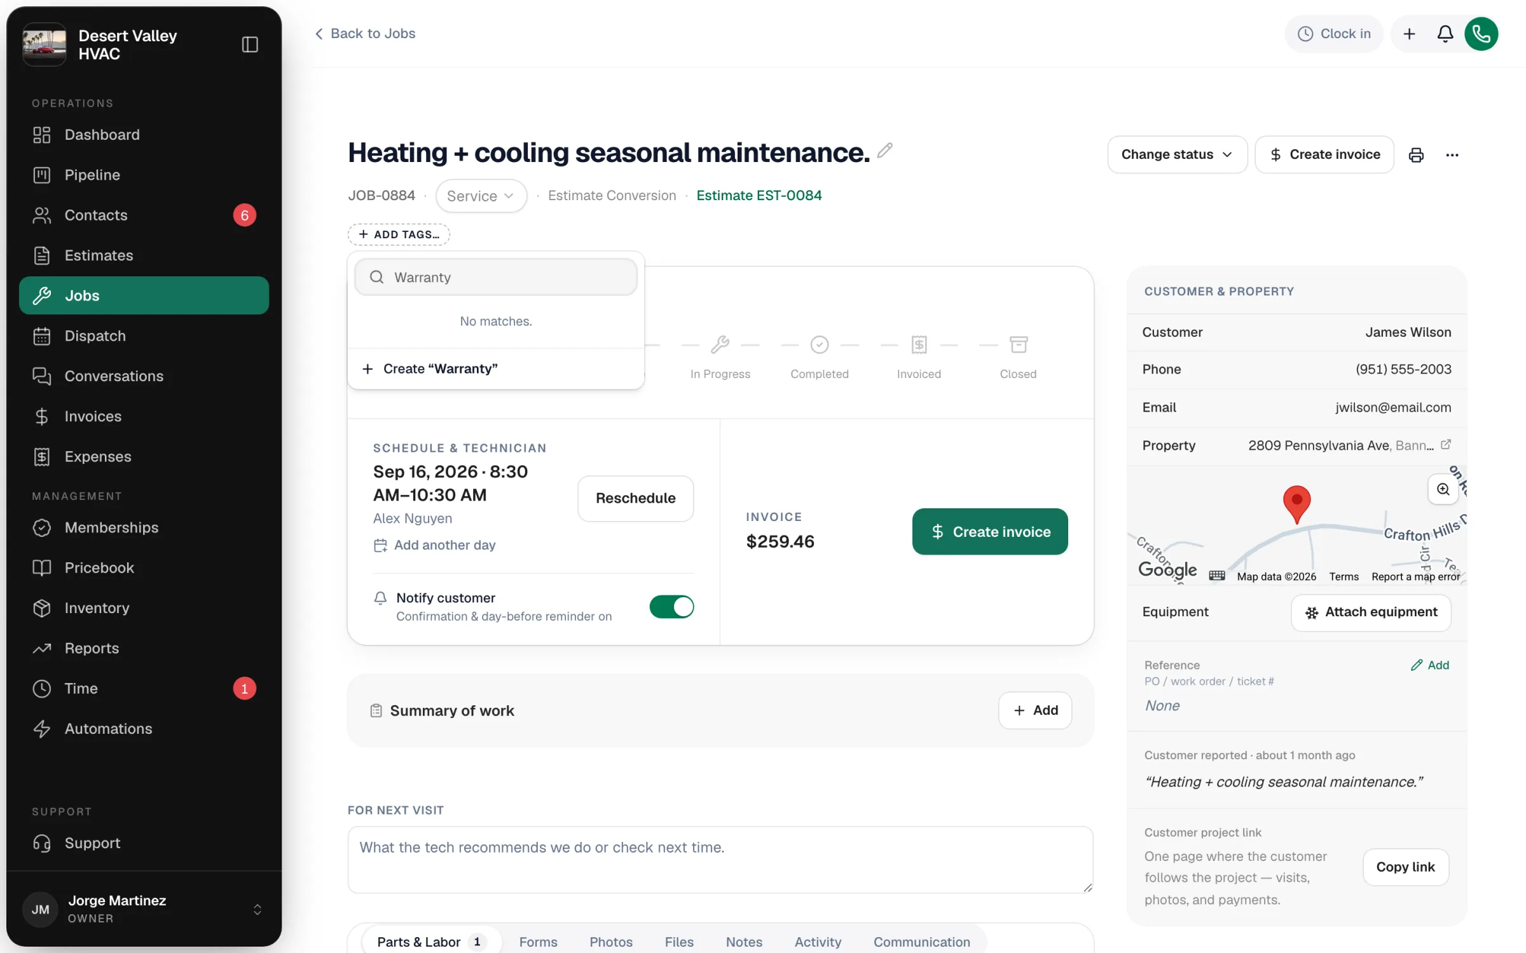Screen dimensions: 1526x953
Task: Click Report a map error
Action: (1415, 577)
